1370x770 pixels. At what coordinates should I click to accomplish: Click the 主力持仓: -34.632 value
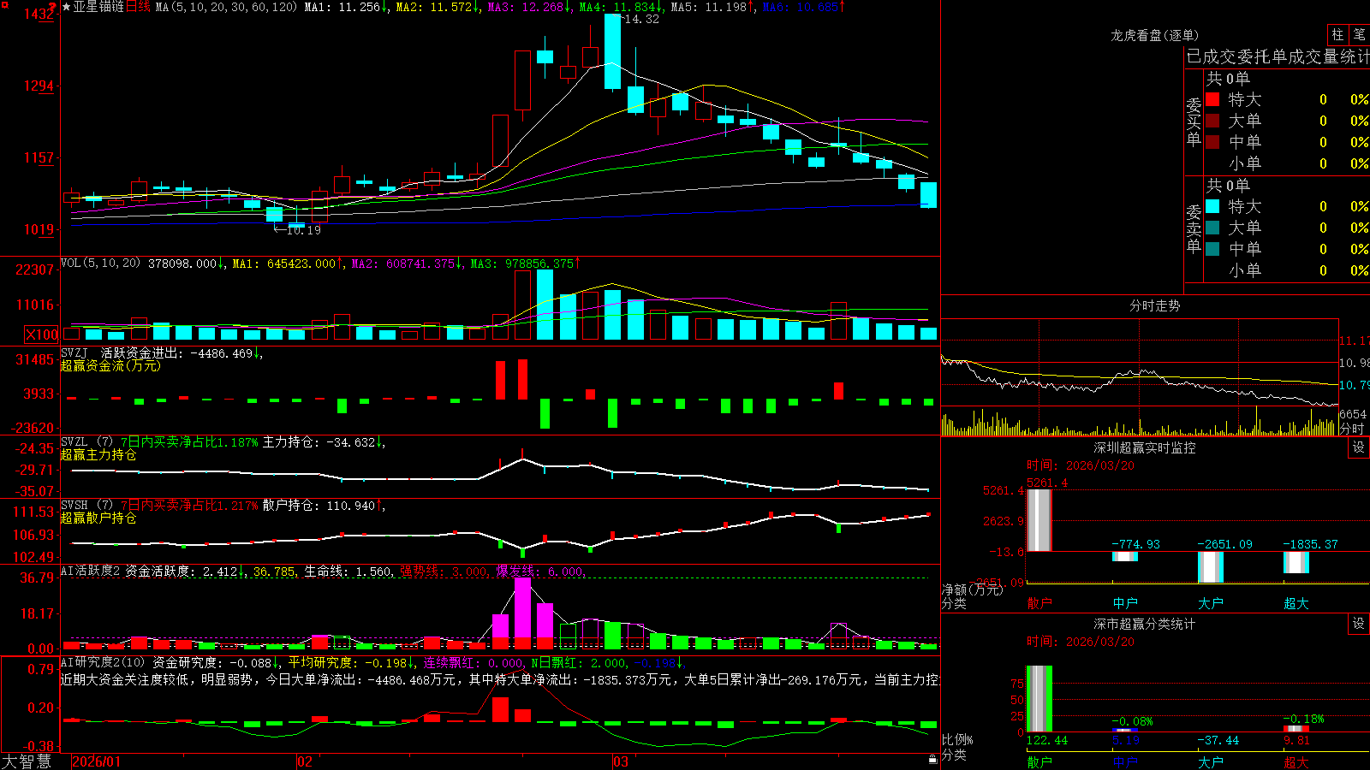(x=319, y=442)
